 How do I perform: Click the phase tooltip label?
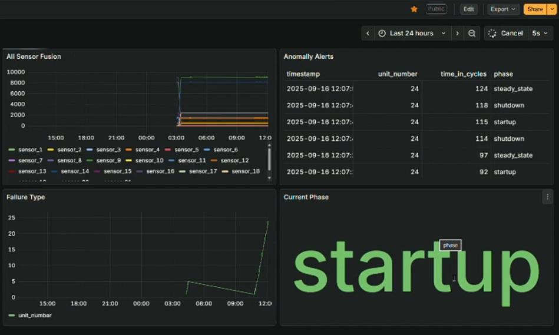coord(450,245)
